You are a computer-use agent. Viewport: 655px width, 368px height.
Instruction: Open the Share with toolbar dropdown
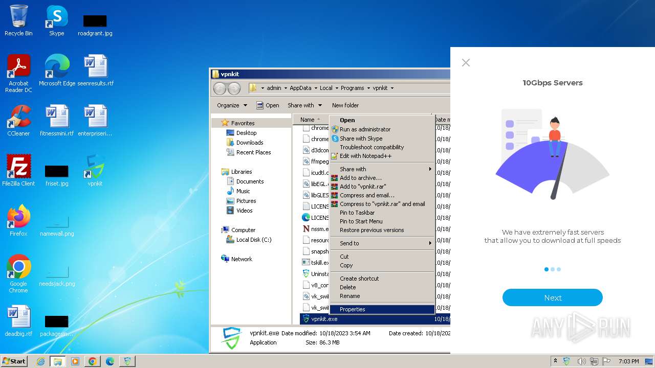click(x=305, y=105)
